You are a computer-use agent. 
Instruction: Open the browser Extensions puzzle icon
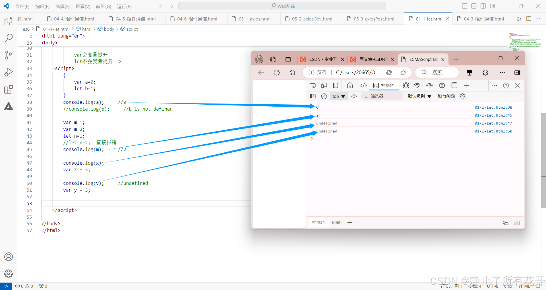(485, 72)
